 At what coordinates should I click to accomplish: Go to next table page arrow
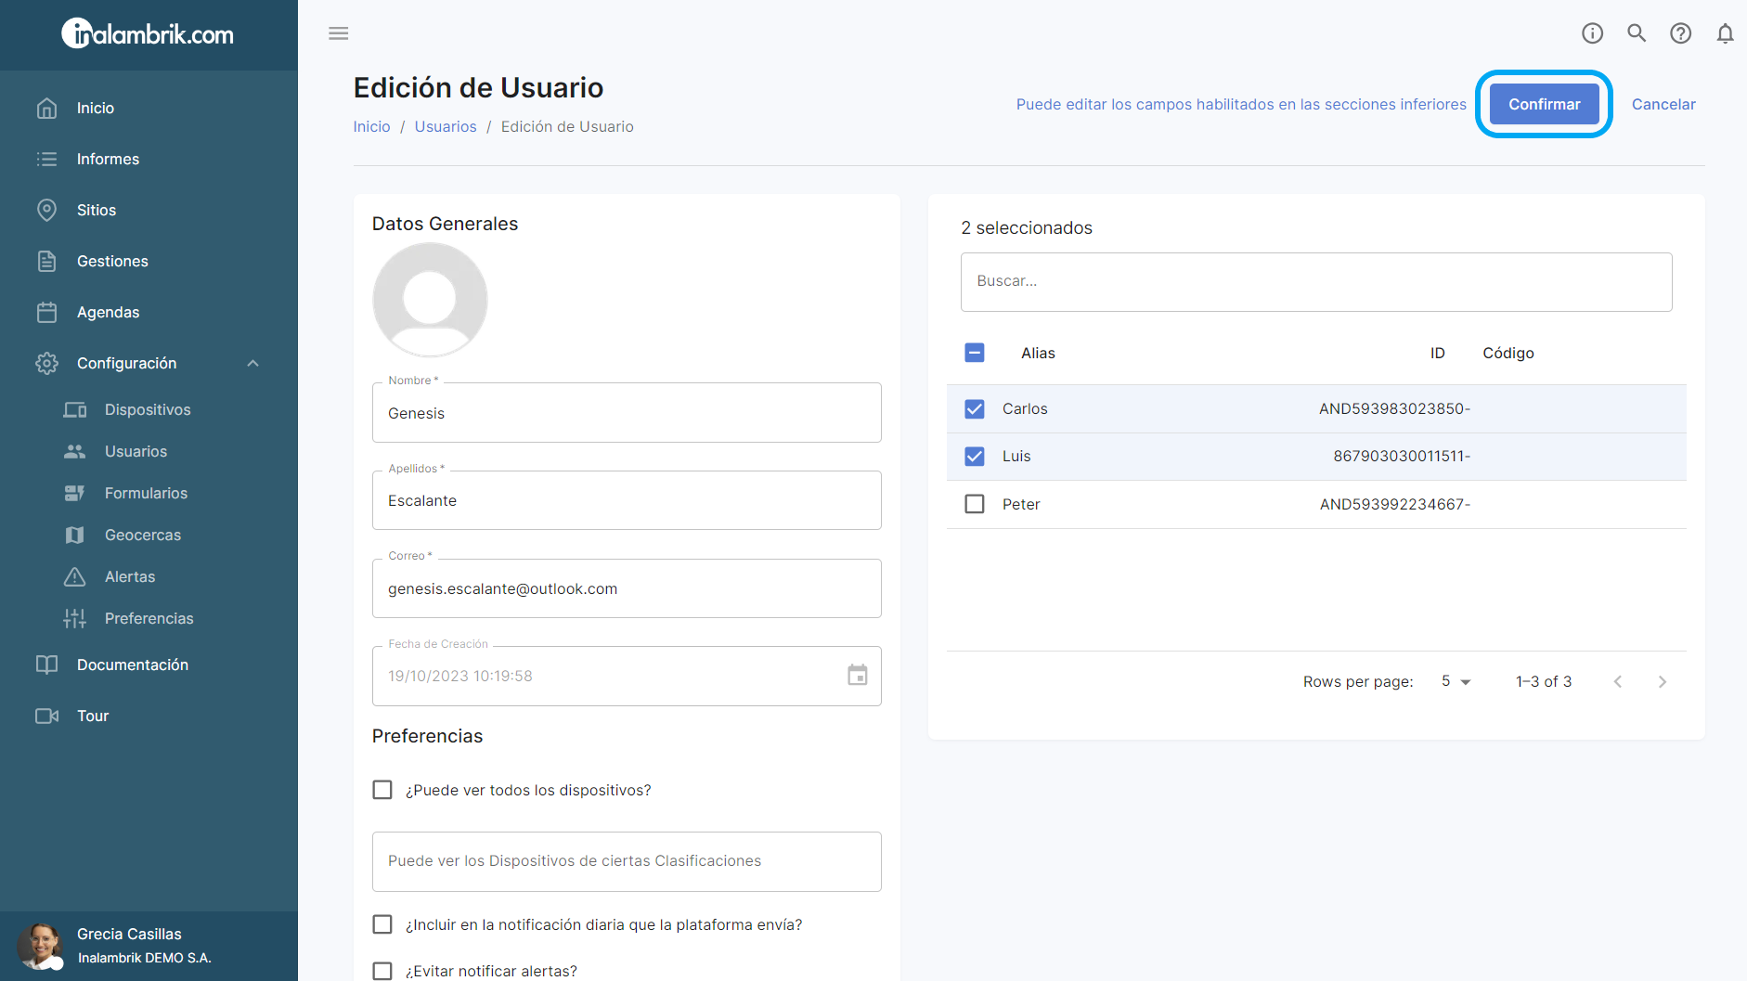[x=1663, y=681]
